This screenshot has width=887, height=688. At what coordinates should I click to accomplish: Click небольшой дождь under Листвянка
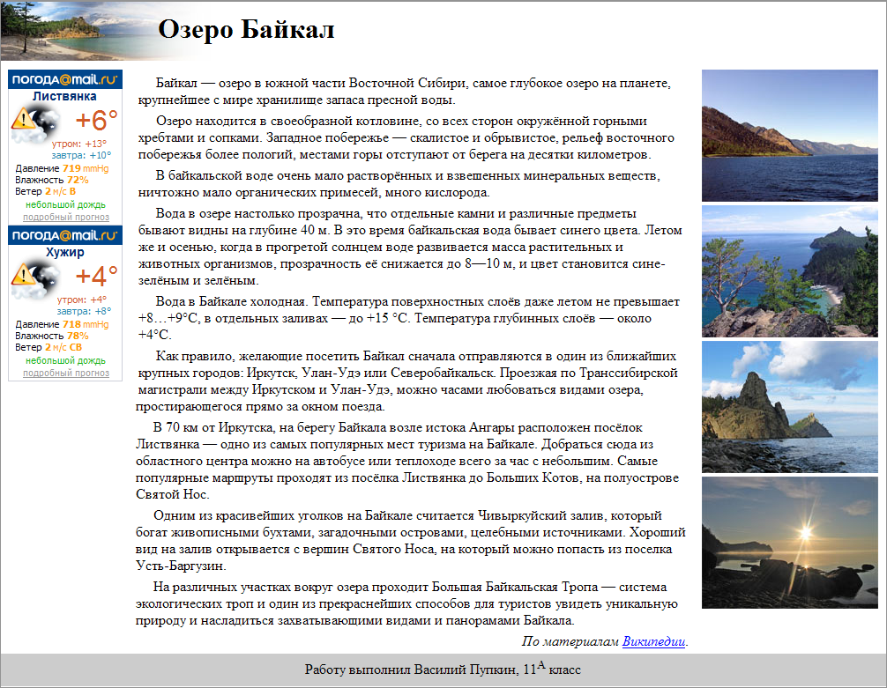coord(65,204)
